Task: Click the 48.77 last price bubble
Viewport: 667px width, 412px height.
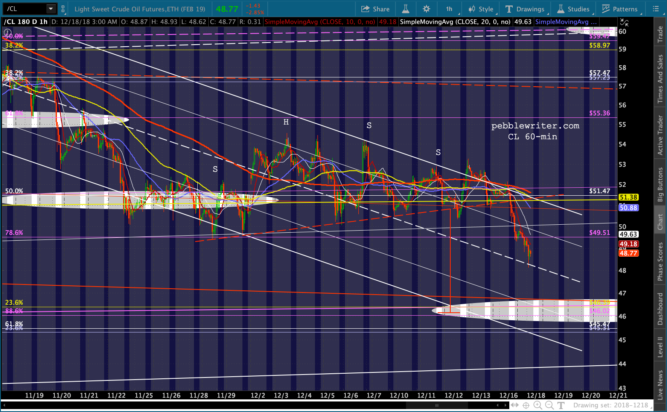Action: click(x=628, y=253)
